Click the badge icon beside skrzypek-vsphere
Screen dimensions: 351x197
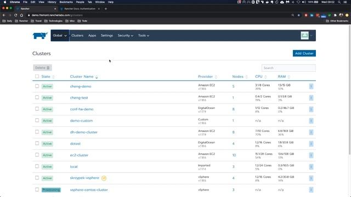coord(104,178)
